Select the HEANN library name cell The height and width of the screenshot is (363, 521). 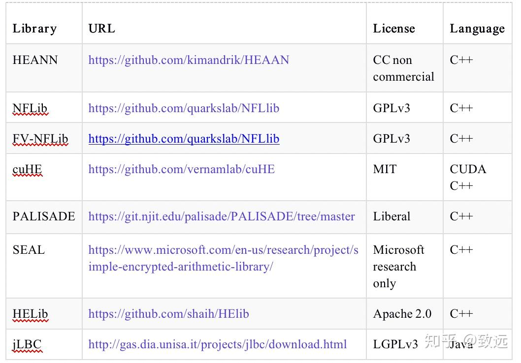pyautogui.click(x=35, y=60)
